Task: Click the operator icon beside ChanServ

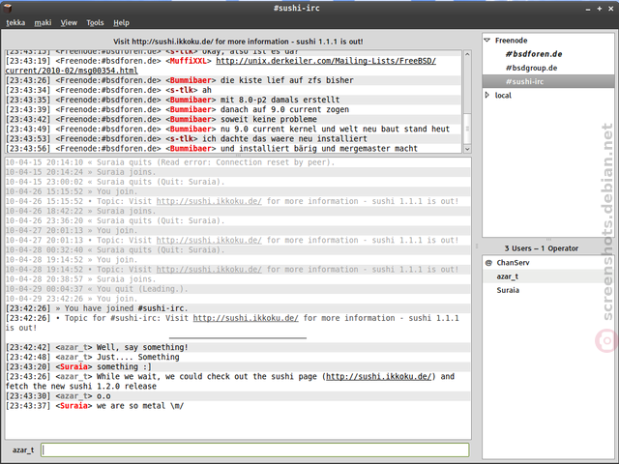Action: tap(488, 263)
